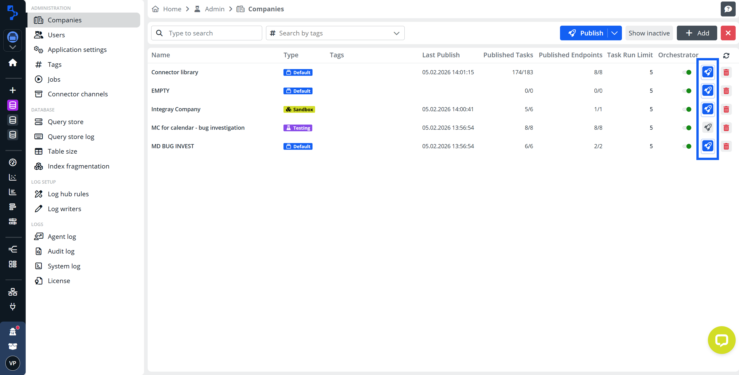Viewport: 739px width, 375px height.
Task: Open the Search by tags dropdown
Action: [335, 33]
